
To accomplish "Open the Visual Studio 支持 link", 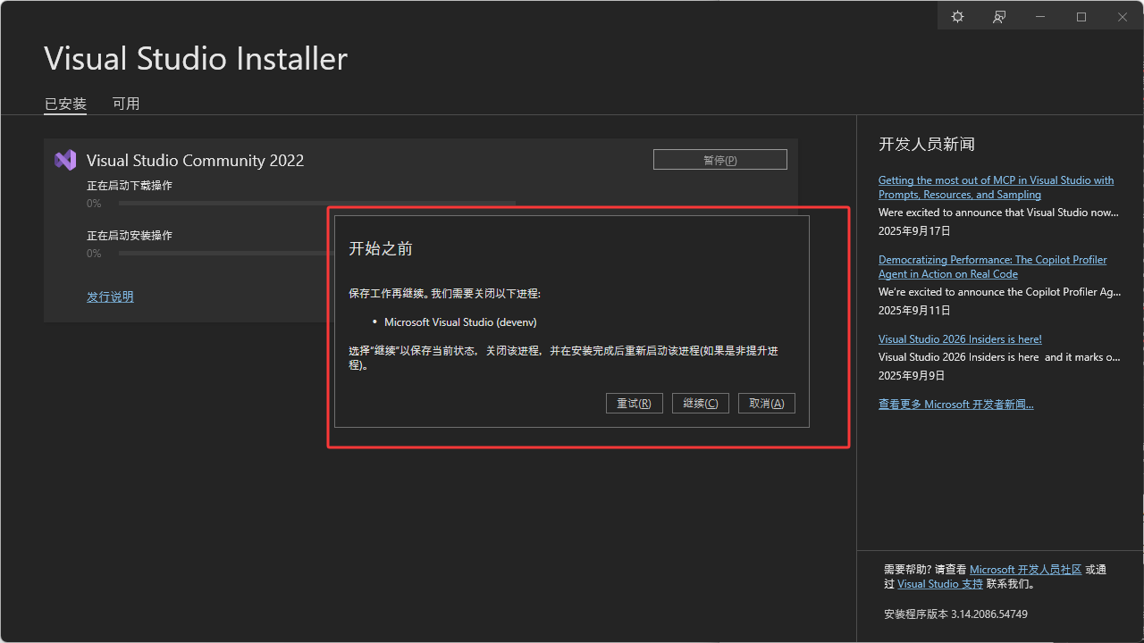I will [x=940, y=584].
